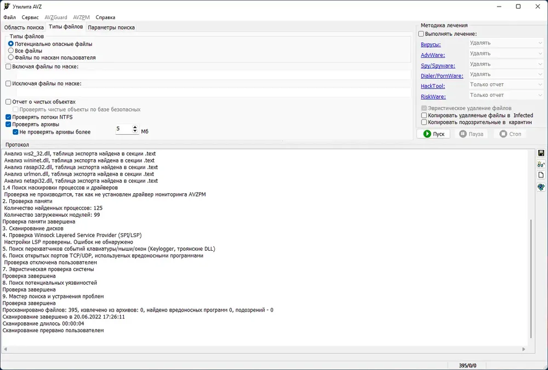Viewport: 548px width, 370px height.
Task: Select the Типы файлов tab
Action: tap(66, 27)
